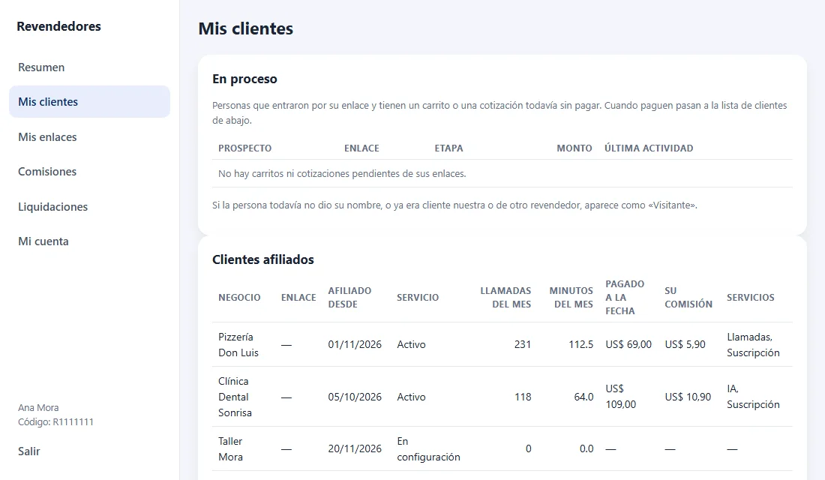Click the Visitante explanatory note

tap(454, 205)
